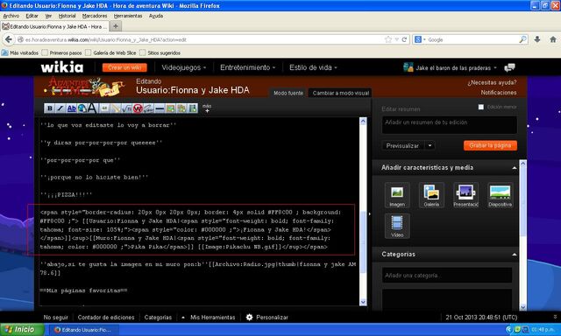561x336 pixels.
Task: Click the Firefox URL address bar
Action: [201, 39]
